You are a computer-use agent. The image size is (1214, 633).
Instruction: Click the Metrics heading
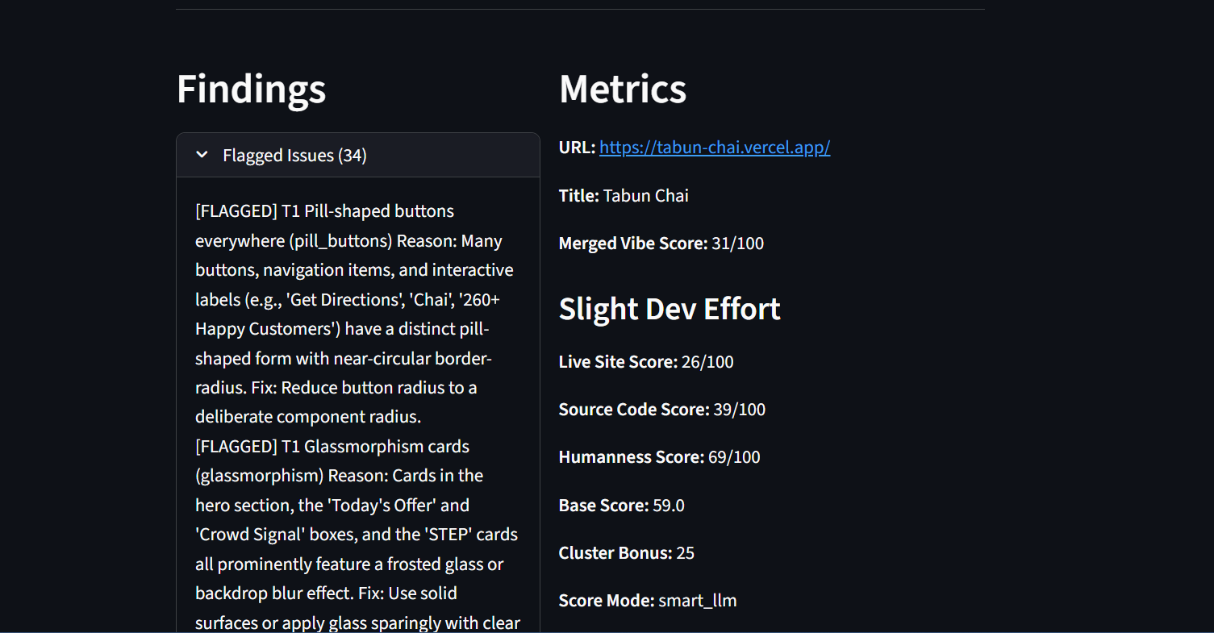click(x=623, y=89)
